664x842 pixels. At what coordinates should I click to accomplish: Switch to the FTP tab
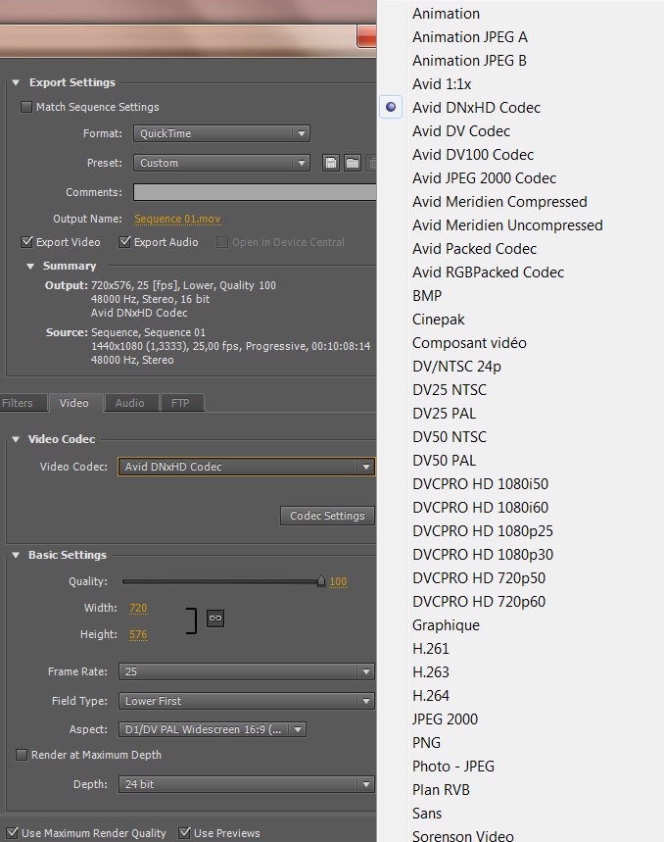[x=181, y=403]
